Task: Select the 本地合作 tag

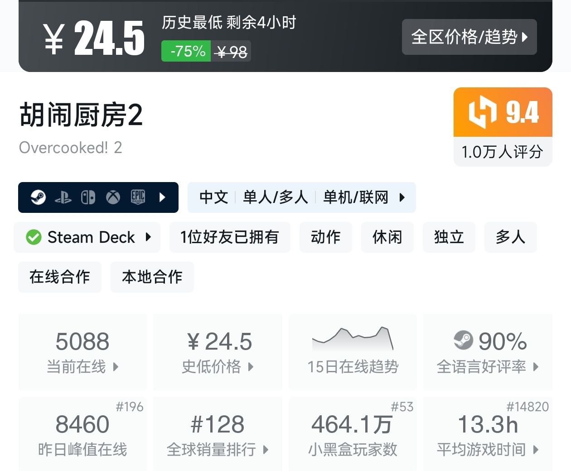Action: pos(152,277)
